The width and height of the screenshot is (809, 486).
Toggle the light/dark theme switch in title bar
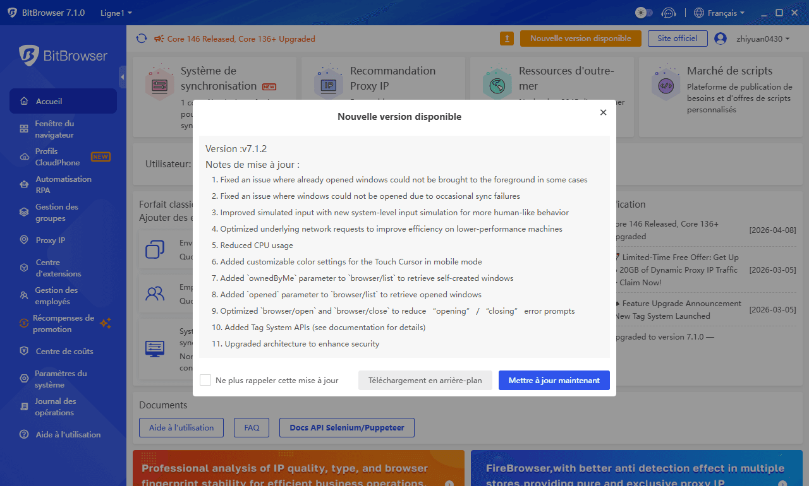click(x=643, y=13)
